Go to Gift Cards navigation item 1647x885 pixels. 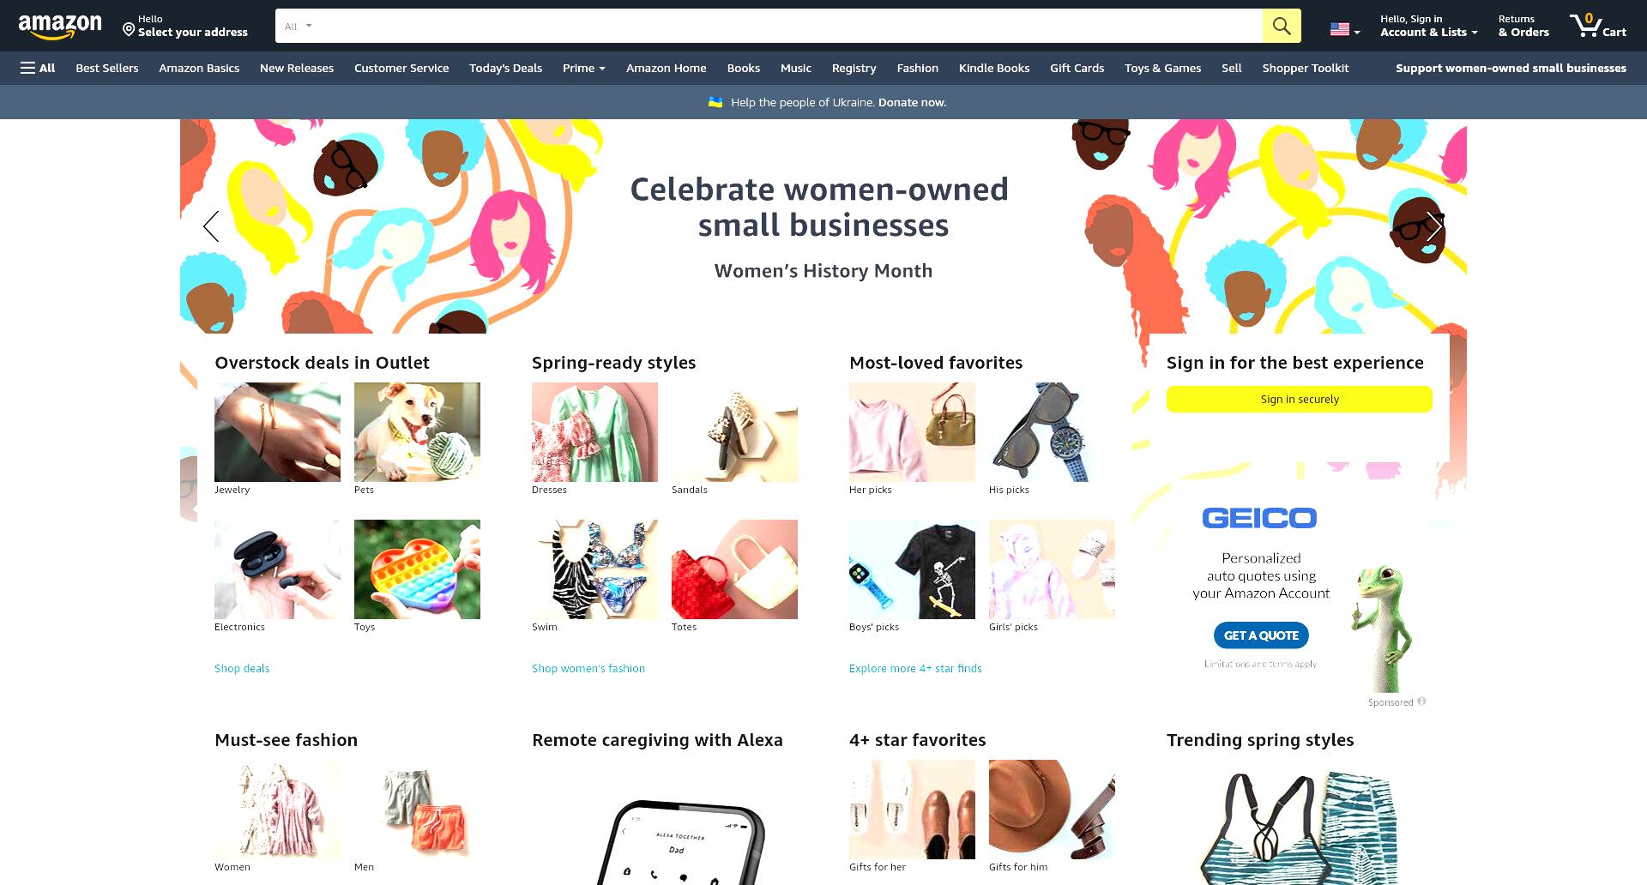[x=1077, y=68]
